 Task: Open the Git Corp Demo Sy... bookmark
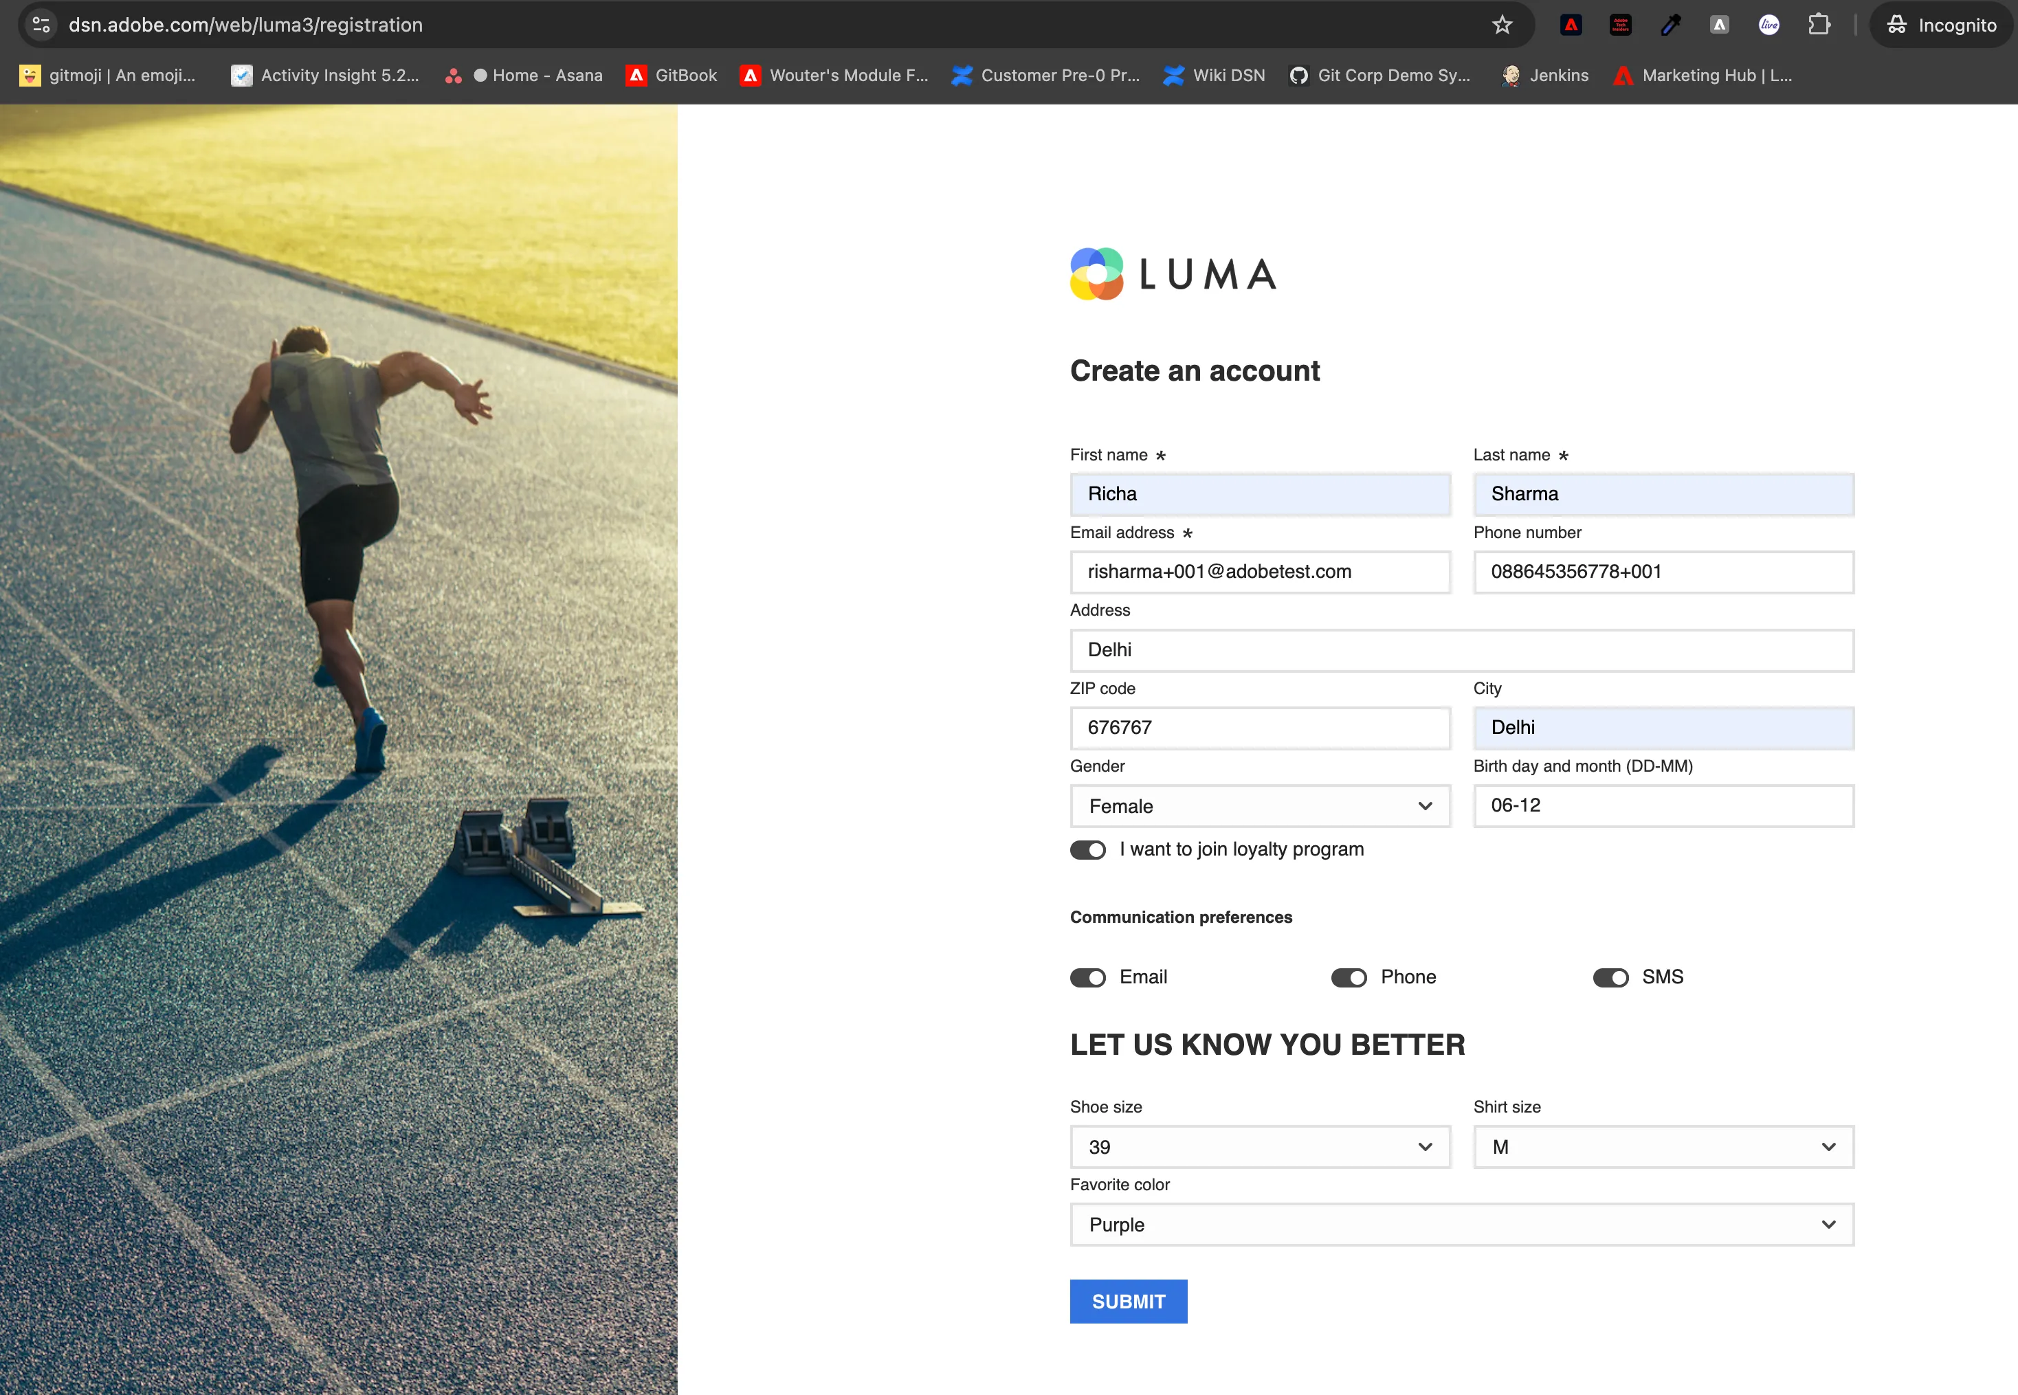pos(1379,75)
